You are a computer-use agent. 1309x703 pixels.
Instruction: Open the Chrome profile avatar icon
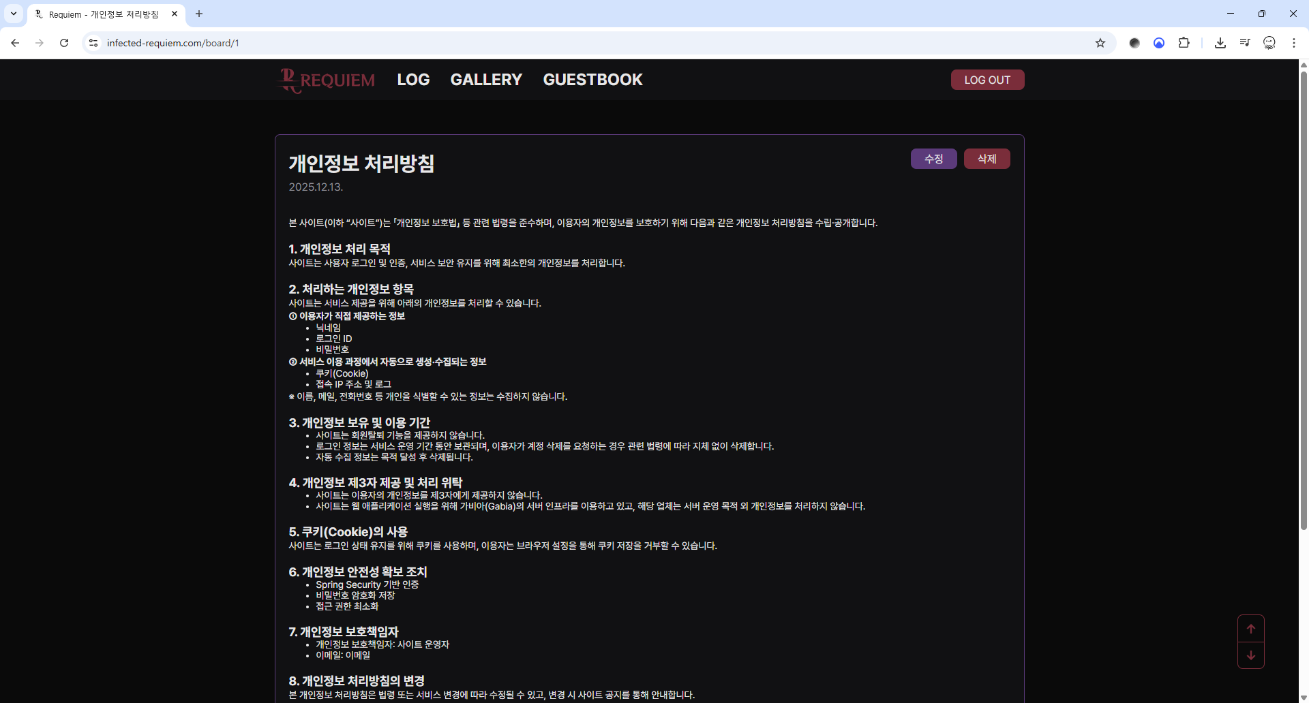tap(1269, 43)
